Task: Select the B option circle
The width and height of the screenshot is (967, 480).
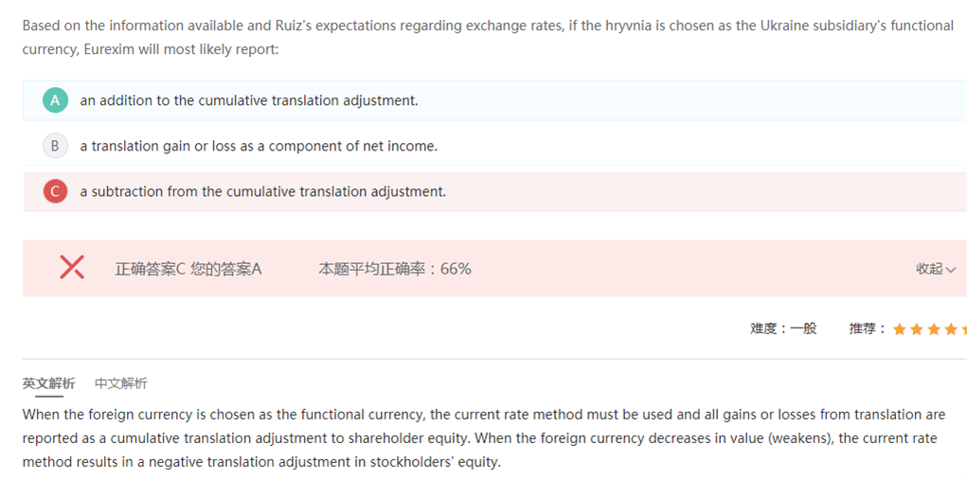Action: (x=55, y=146)
